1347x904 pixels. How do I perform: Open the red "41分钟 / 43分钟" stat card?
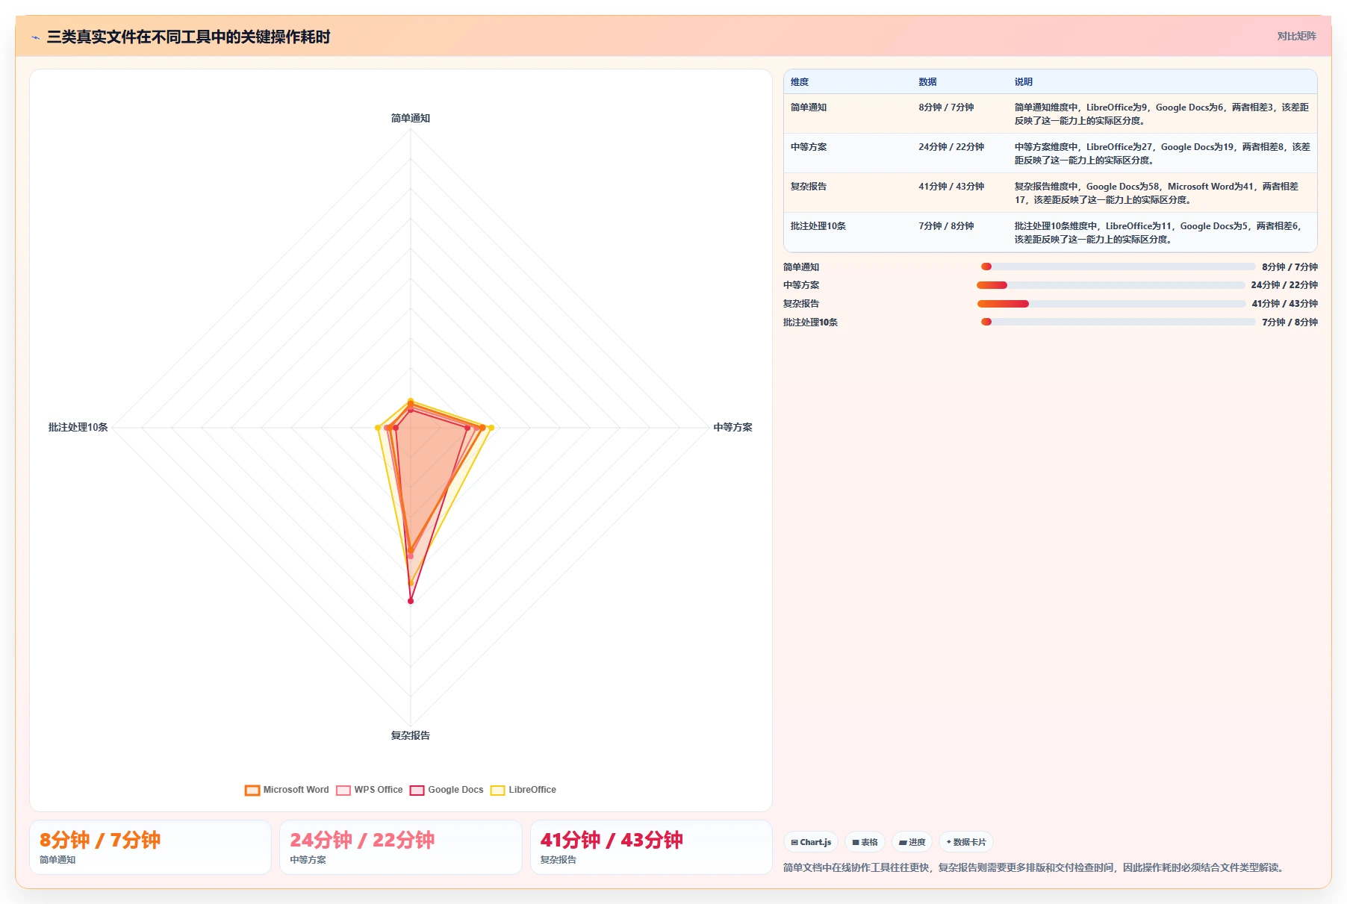point(651,847)
